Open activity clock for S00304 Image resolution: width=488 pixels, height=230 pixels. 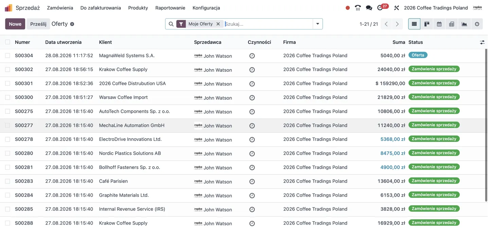(x=252, y=56)
